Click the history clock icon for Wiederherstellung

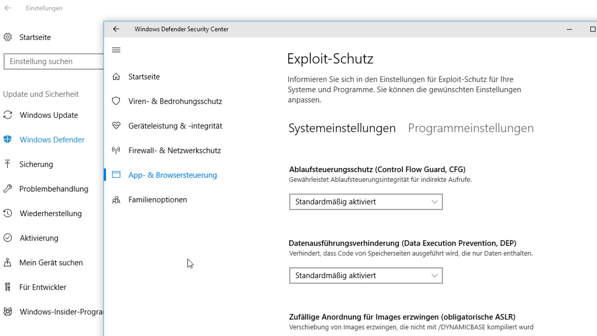(7, 213)
